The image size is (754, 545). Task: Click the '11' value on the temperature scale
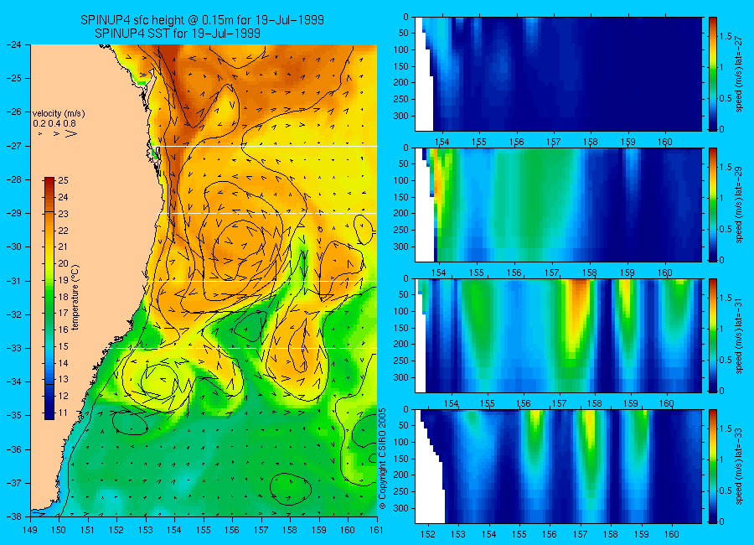coord(63,413)
